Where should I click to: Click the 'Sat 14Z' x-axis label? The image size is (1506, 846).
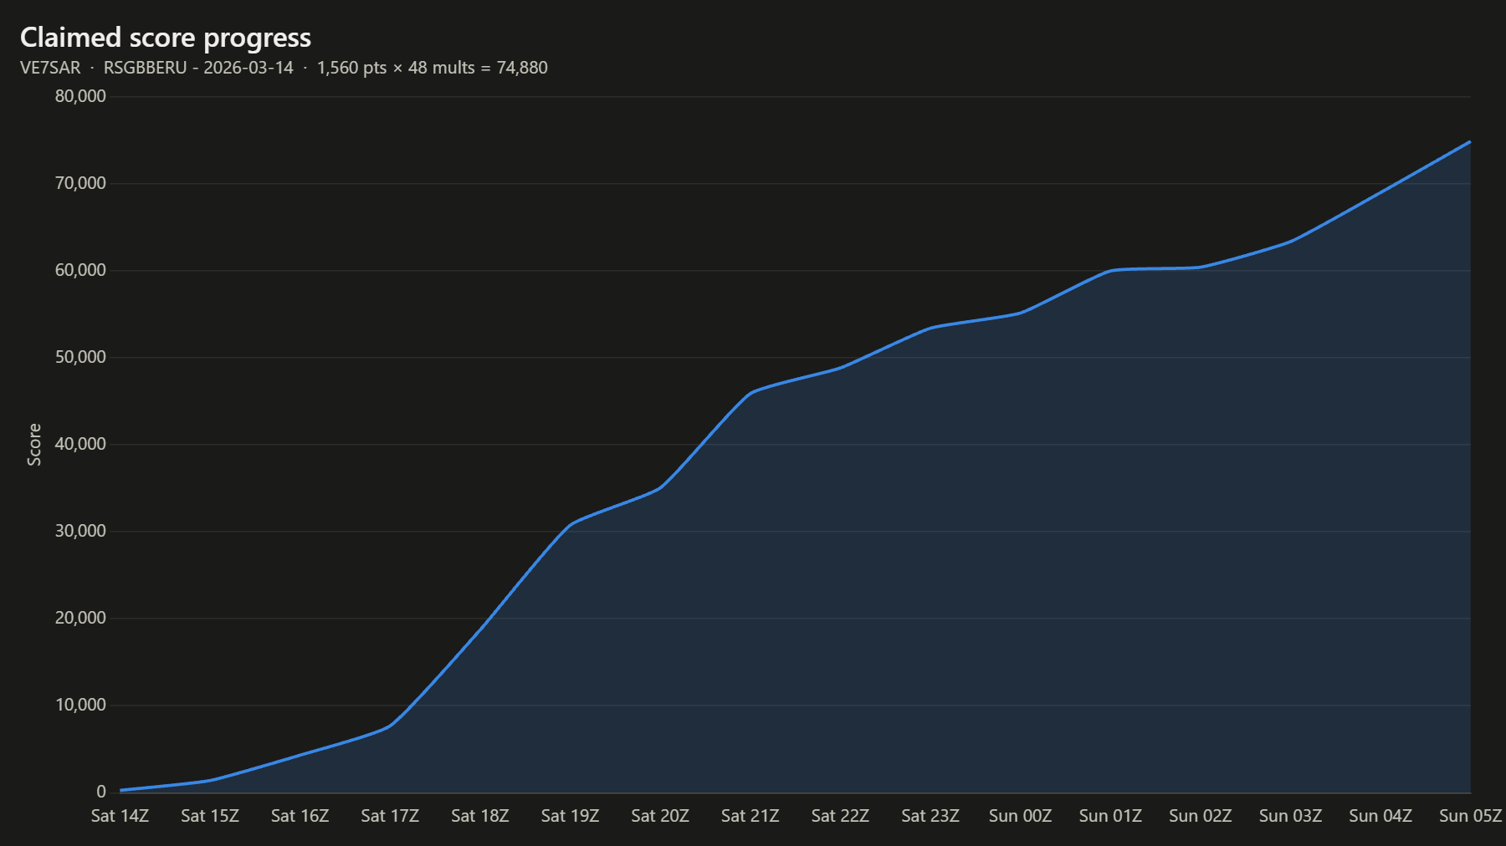coord(120,816)
